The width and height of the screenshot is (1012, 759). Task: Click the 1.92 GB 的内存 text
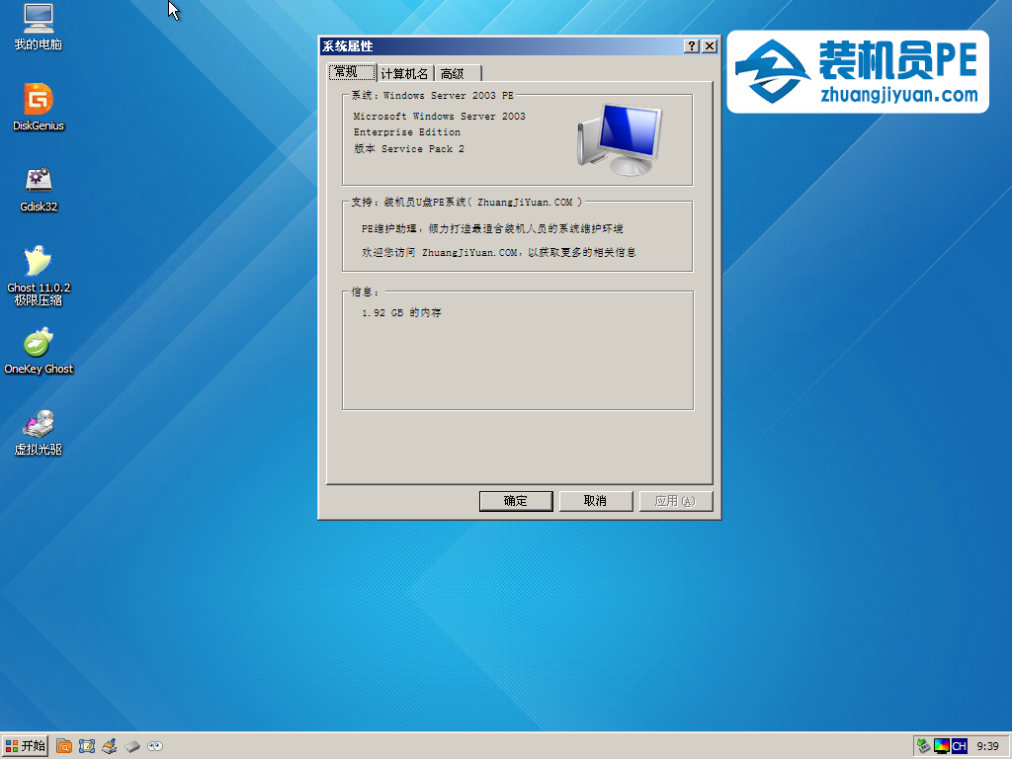tap(401, 313)
